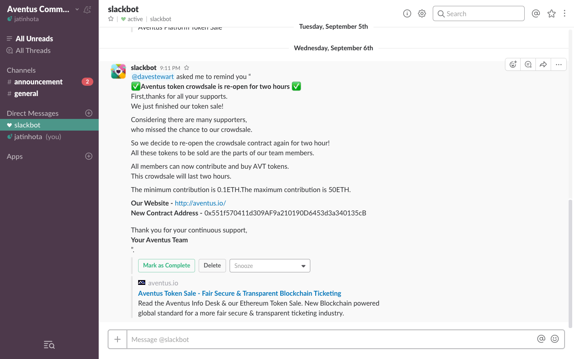
Task: Start a thread on the reminder message
Action: point(528,64)
